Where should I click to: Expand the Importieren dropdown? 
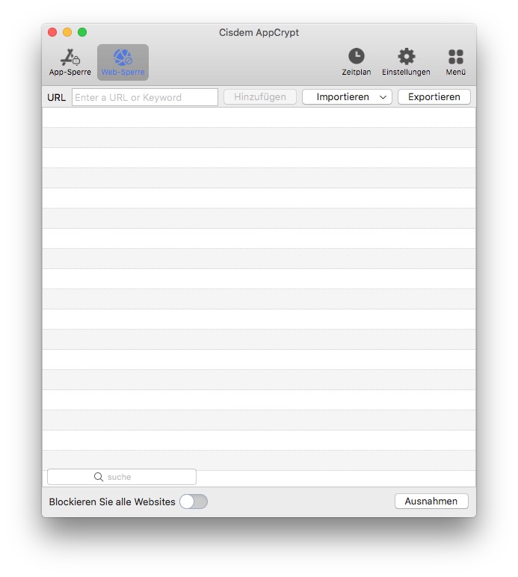[x=347, y=97]
